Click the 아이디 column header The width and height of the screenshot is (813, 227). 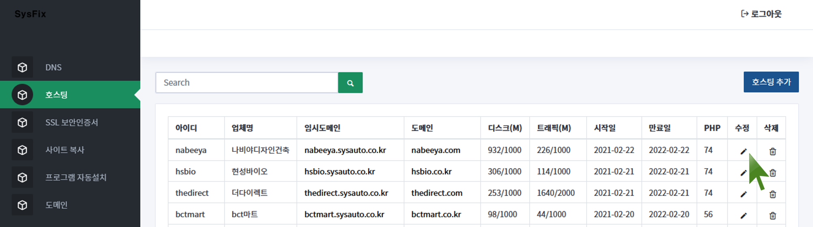point(186,128)
